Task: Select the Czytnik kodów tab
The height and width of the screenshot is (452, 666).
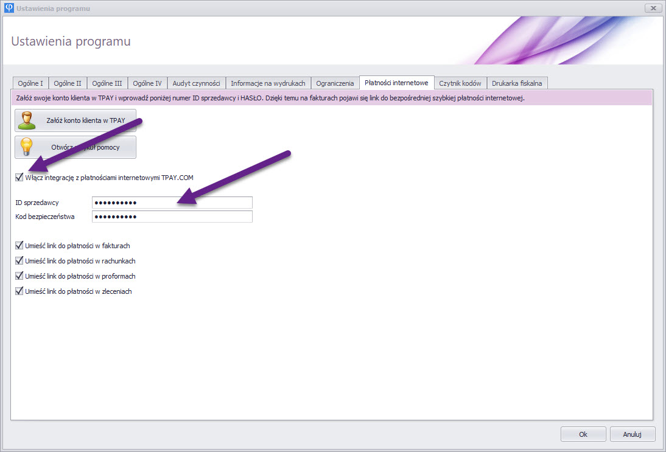Action: pos(460,83)
